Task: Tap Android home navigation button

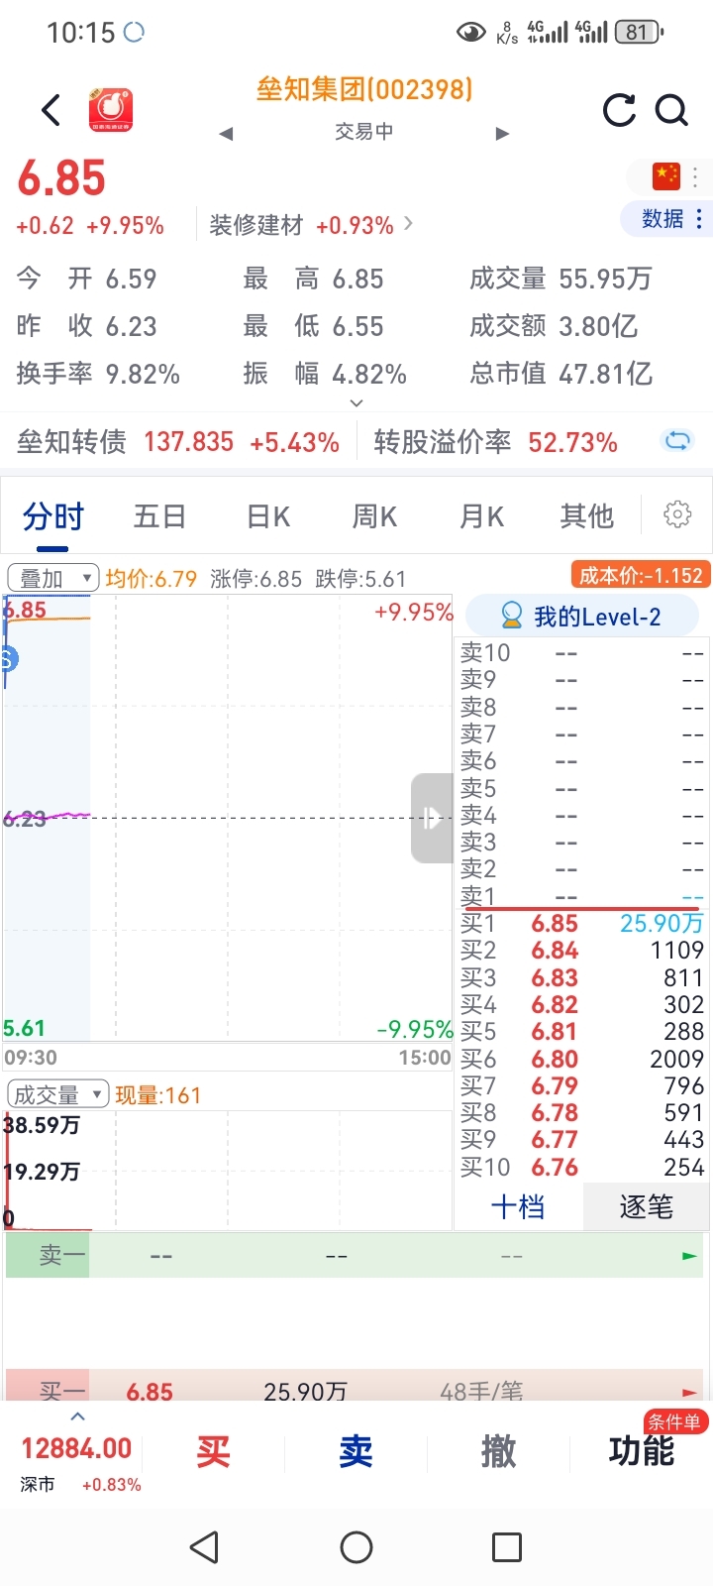Action: [x=356, y=1546]
